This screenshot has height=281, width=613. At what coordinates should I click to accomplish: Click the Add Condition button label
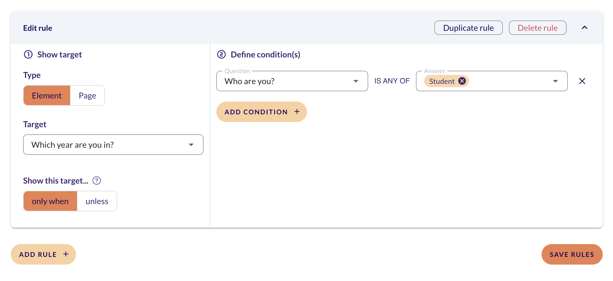point(256,112)
